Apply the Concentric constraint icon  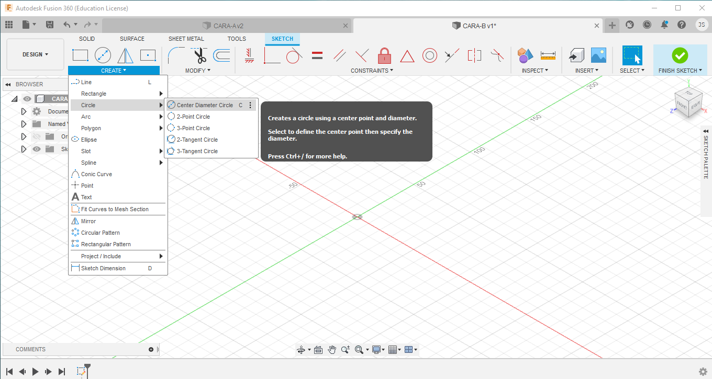click(430, 55)
